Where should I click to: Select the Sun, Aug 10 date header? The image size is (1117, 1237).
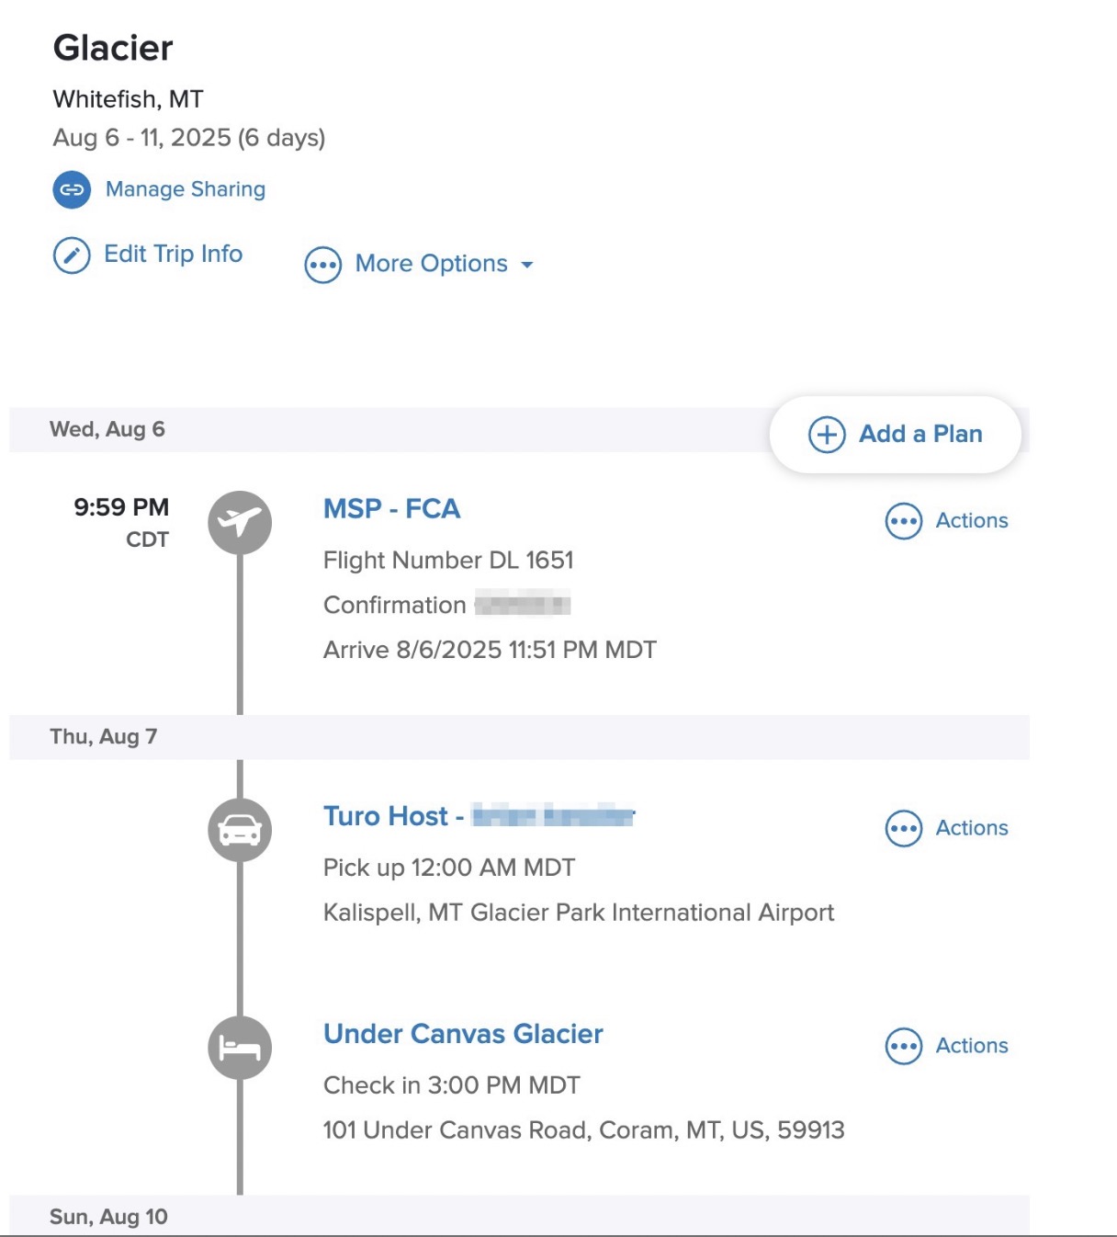click(x=108, y=1217)
